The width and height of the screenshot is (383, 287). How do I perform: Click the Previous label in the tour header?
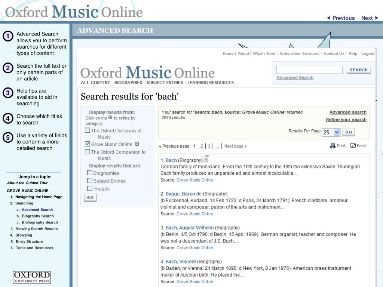point(343,18)
